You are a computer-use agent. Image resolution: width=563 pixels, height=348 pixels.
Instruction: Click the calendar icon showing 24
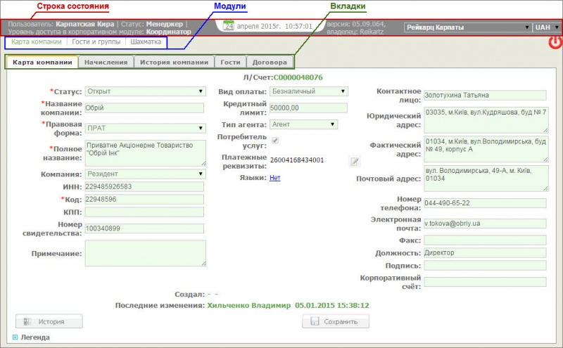click(228, 26)
